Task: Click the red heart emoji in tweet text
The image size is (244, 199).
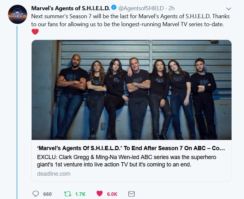Action: click(35, 32)
